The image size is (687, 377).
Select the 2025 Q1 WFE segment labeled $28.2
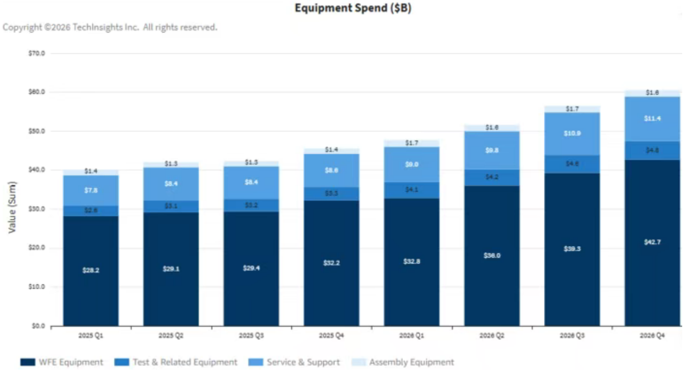[x=91, y=271]
